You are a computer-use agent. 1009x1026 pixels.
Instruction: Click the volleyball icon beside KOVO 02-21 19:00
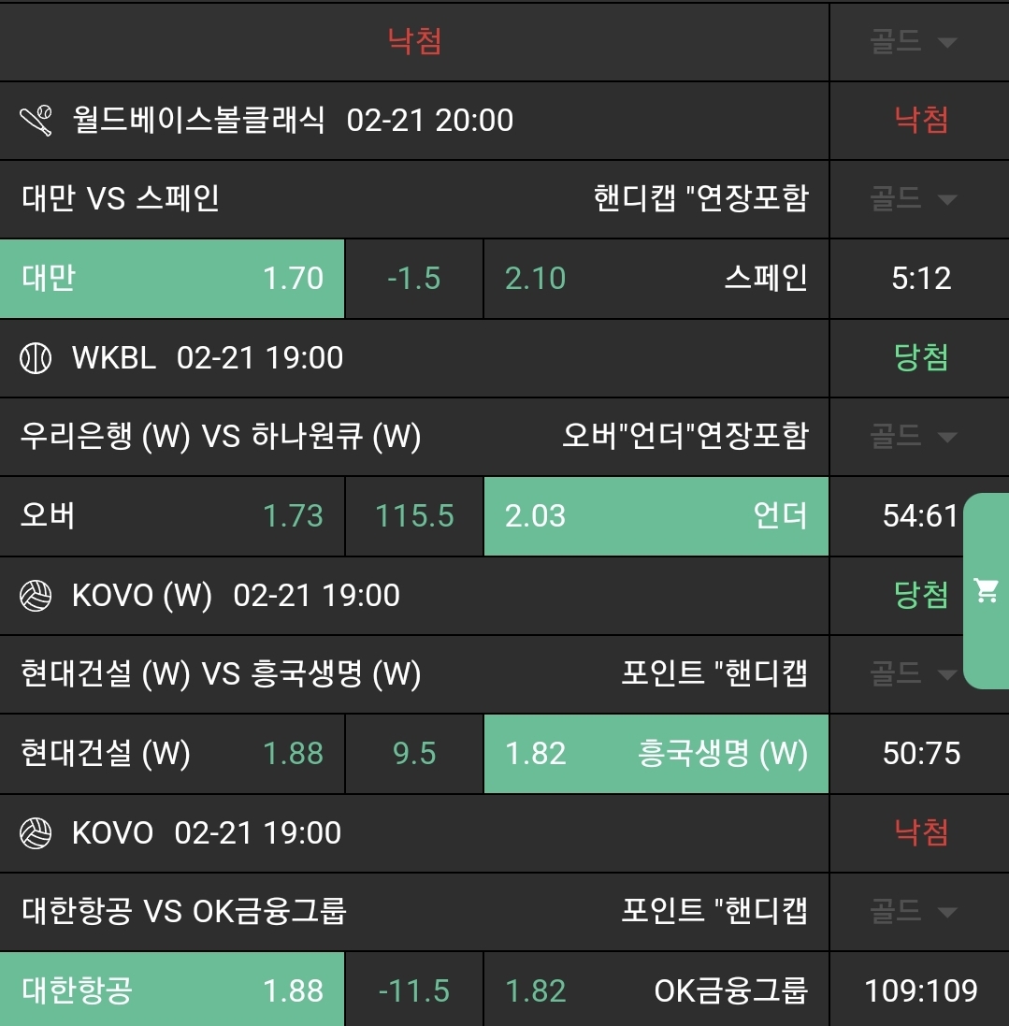point(36,833)
